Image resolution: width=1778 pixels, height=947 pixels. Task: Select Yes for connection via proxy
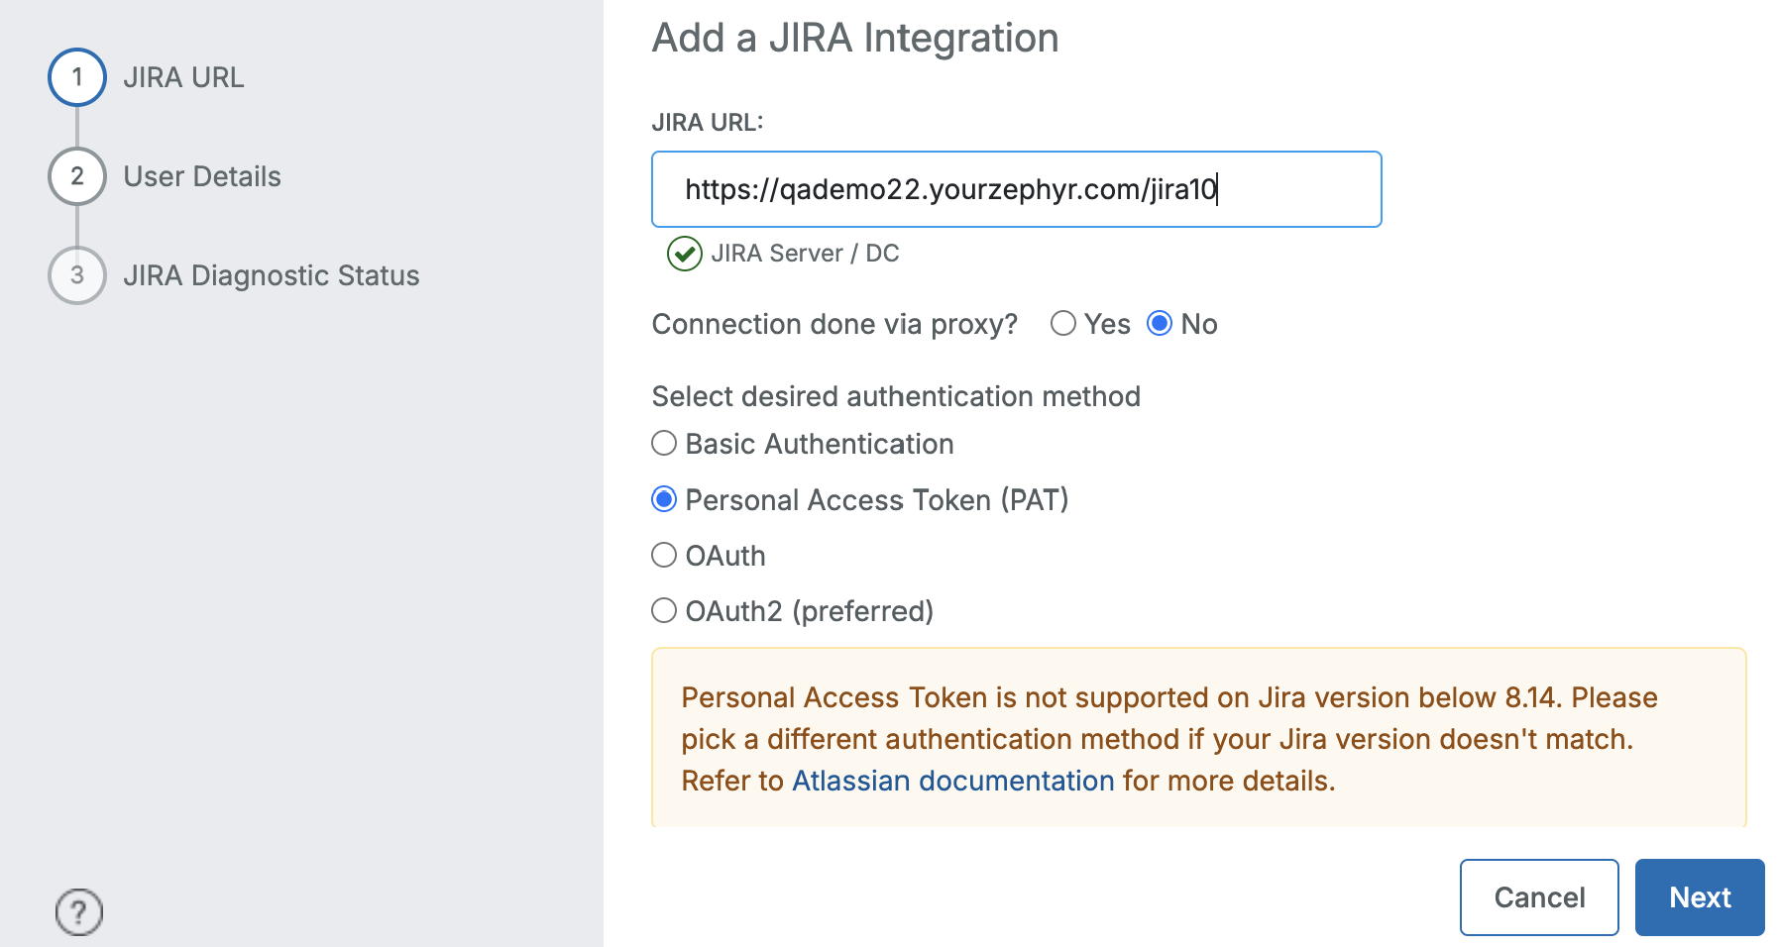[x=1064, y=323]
